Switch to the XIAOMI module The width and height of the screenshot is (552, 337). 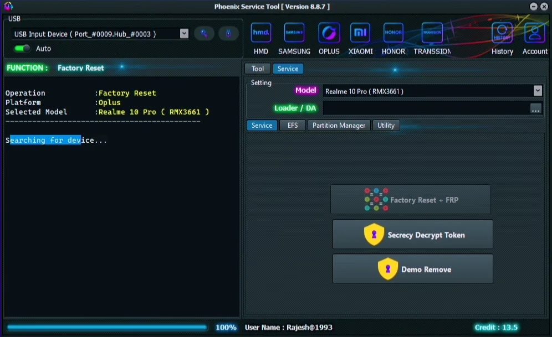coord(360,33)
